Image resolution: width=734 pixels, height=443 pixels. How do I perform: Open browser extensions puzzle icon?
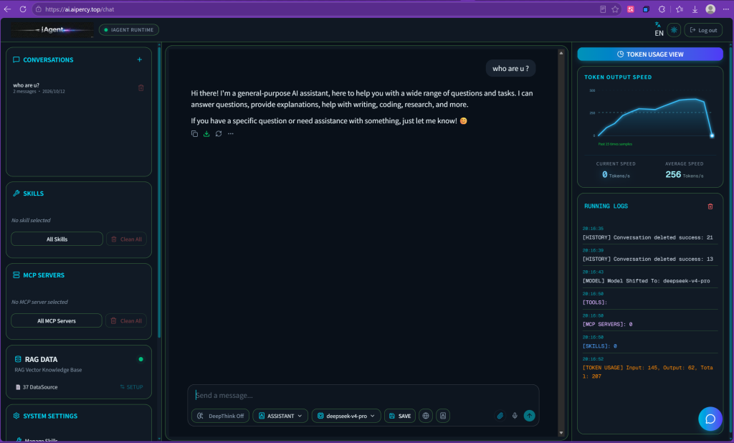(x=662, y=9)
